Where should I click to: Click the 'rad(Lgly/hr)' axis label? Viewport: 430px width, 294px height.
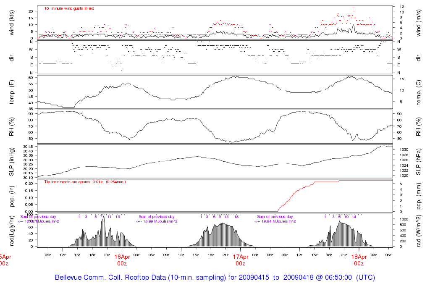[11, 231]
